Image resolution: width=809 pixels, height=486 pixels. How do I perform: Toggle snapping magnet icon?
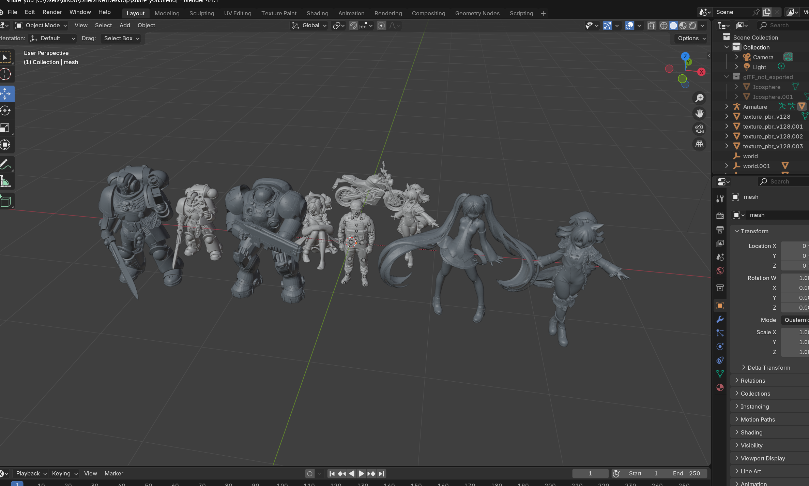pyautogui.click(x=353, y=26)
